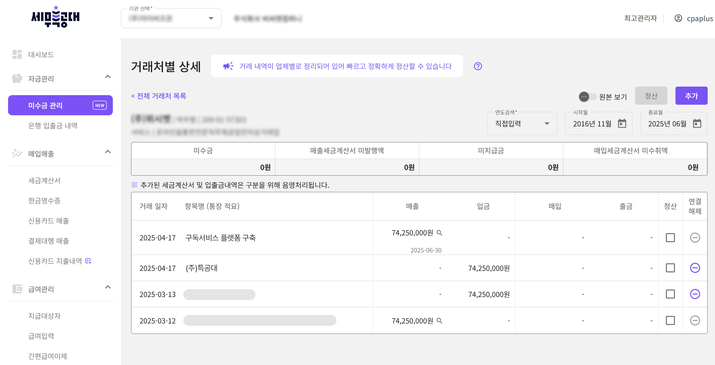Click the purple shading legend swatch
Screen dimensions: 715x365
pos(134,185)
